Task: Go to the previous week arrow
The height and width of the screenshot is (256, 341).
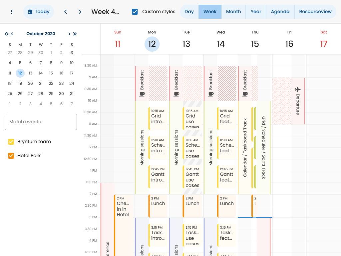Action: 66,12
